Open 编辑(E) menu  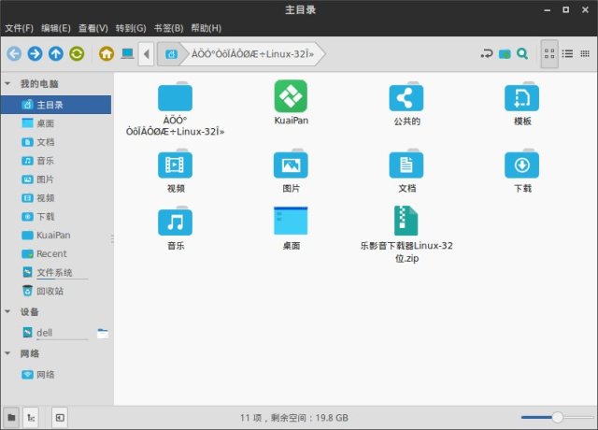click(x=56, y=28)
